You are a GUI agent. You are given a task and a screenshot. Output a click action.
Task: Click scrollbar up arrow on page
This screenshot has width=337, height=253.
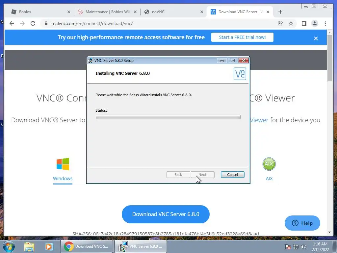click(x=329, y=33)
